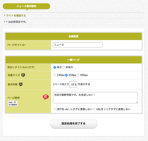Click the ニュース表示設定 header tab
This screenshot has width=148, height=141.
[26, 6]
